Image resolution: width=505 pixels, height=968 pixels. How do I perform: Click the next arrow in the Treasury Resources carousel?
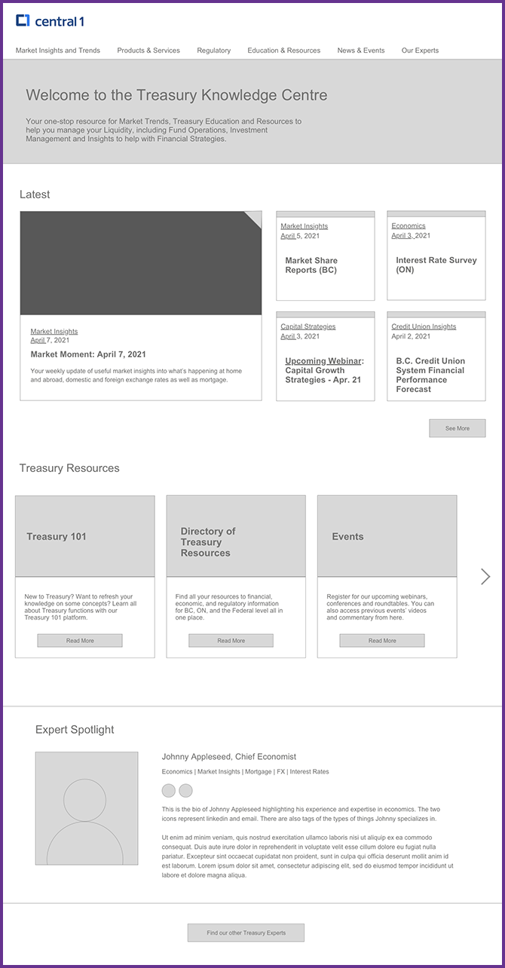pyautogui.click(x=485, y=577)
